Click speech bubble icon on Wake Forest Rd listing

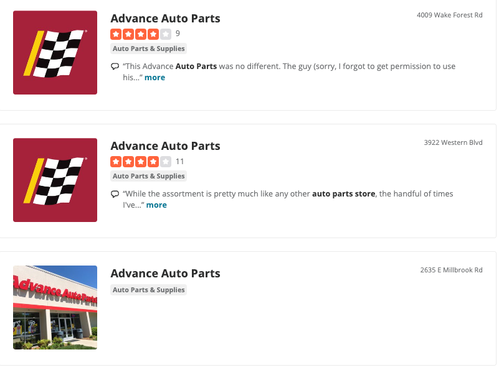[115, 67]
